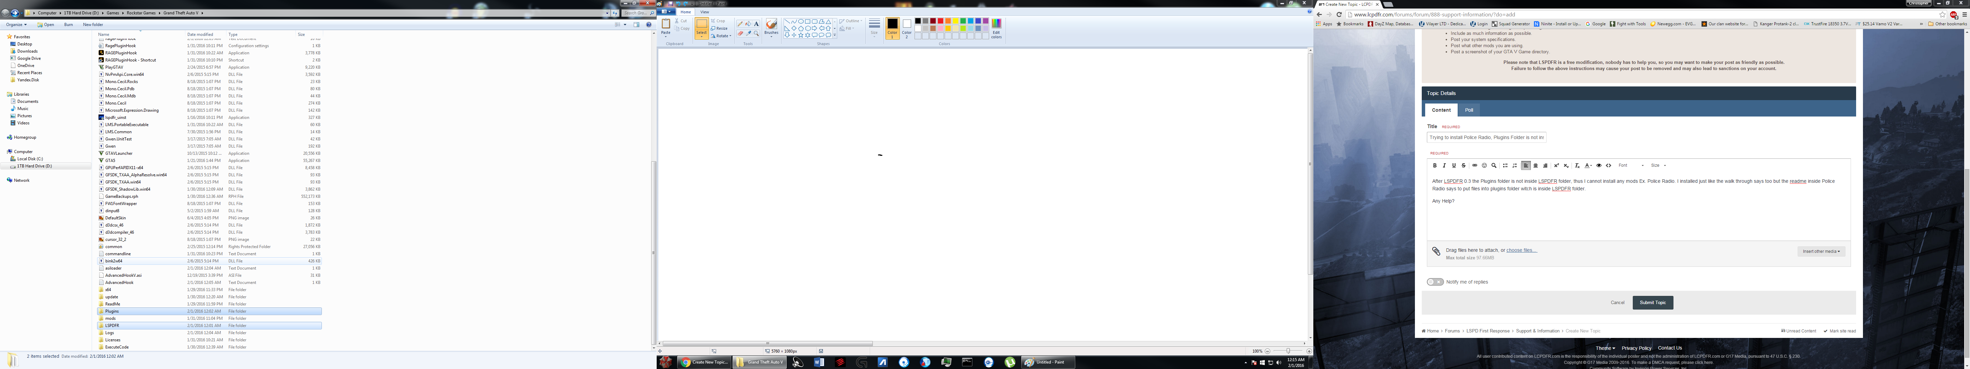This screenshot has width=1970, height=369.
Task: Select the Color picker eyedropper tool
Action: pyautogui.click(x=749, y=33)
